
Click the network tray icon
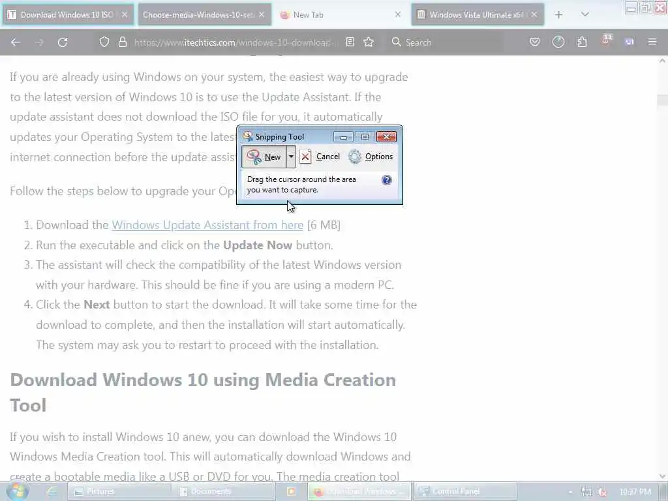point(586,492)
